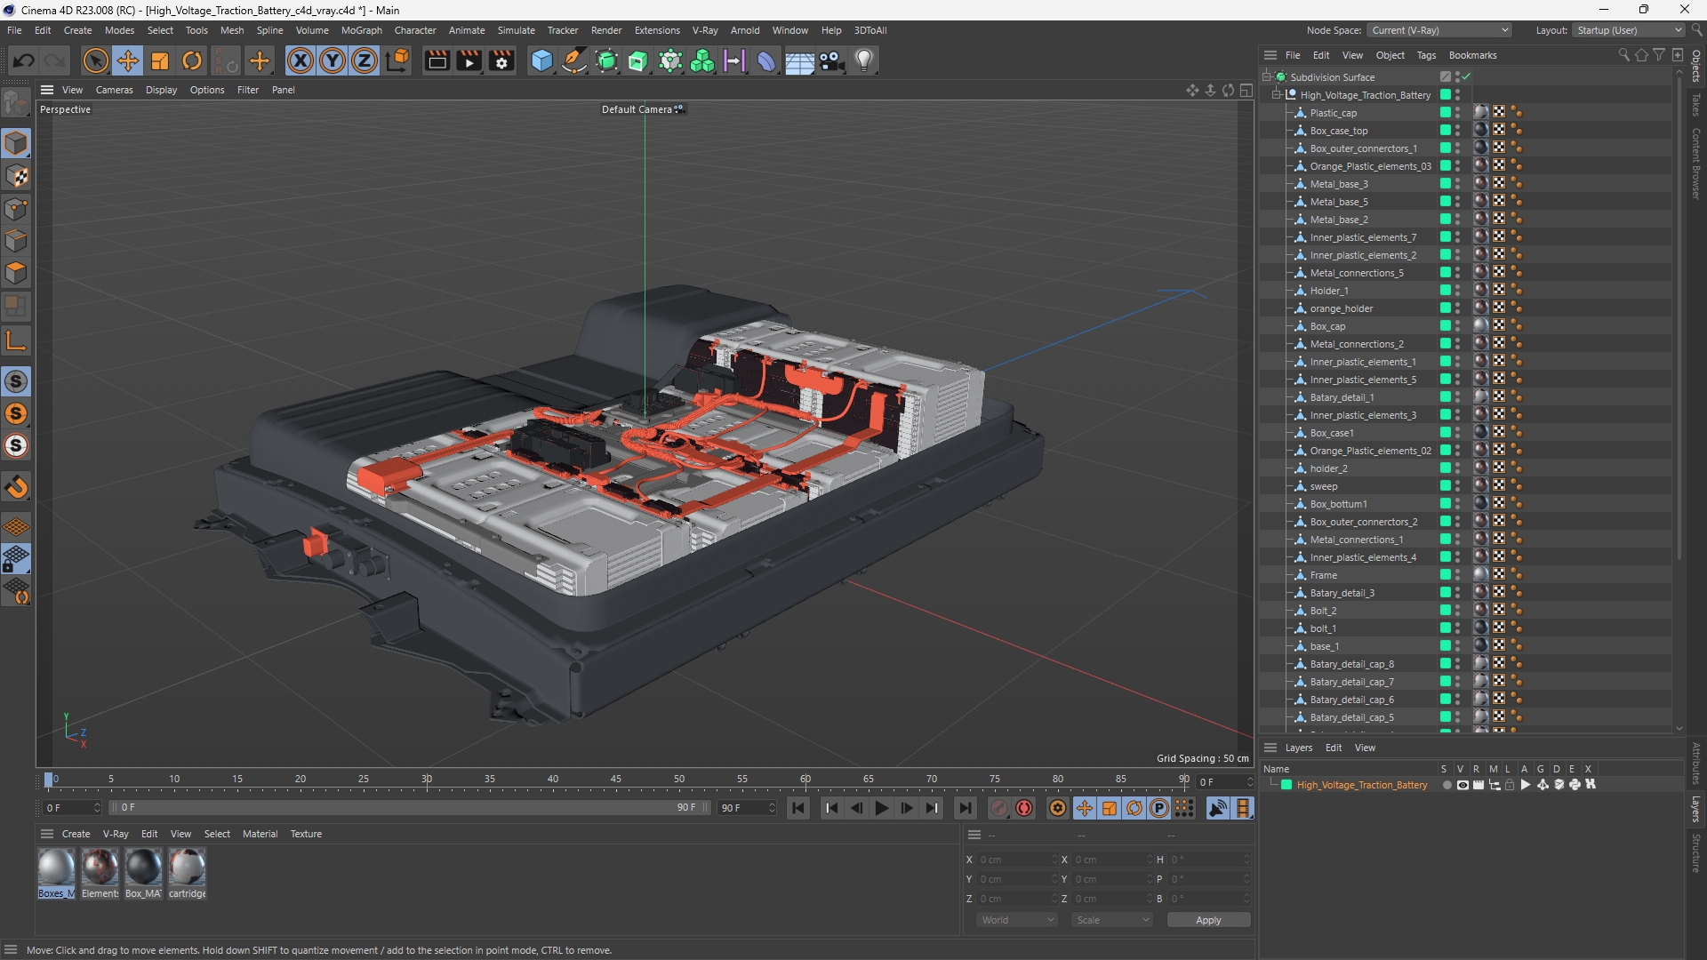Collapse High_Voltage_Traction_Battery null in object tree
The image size is (1707, 960).
tap(1277, 95)
